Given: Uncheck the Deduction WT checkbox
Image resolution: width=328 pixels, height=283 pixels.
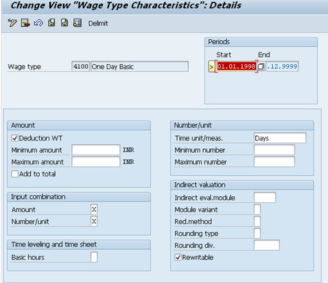Looking at the screenshot, I should tap(15, 139).
